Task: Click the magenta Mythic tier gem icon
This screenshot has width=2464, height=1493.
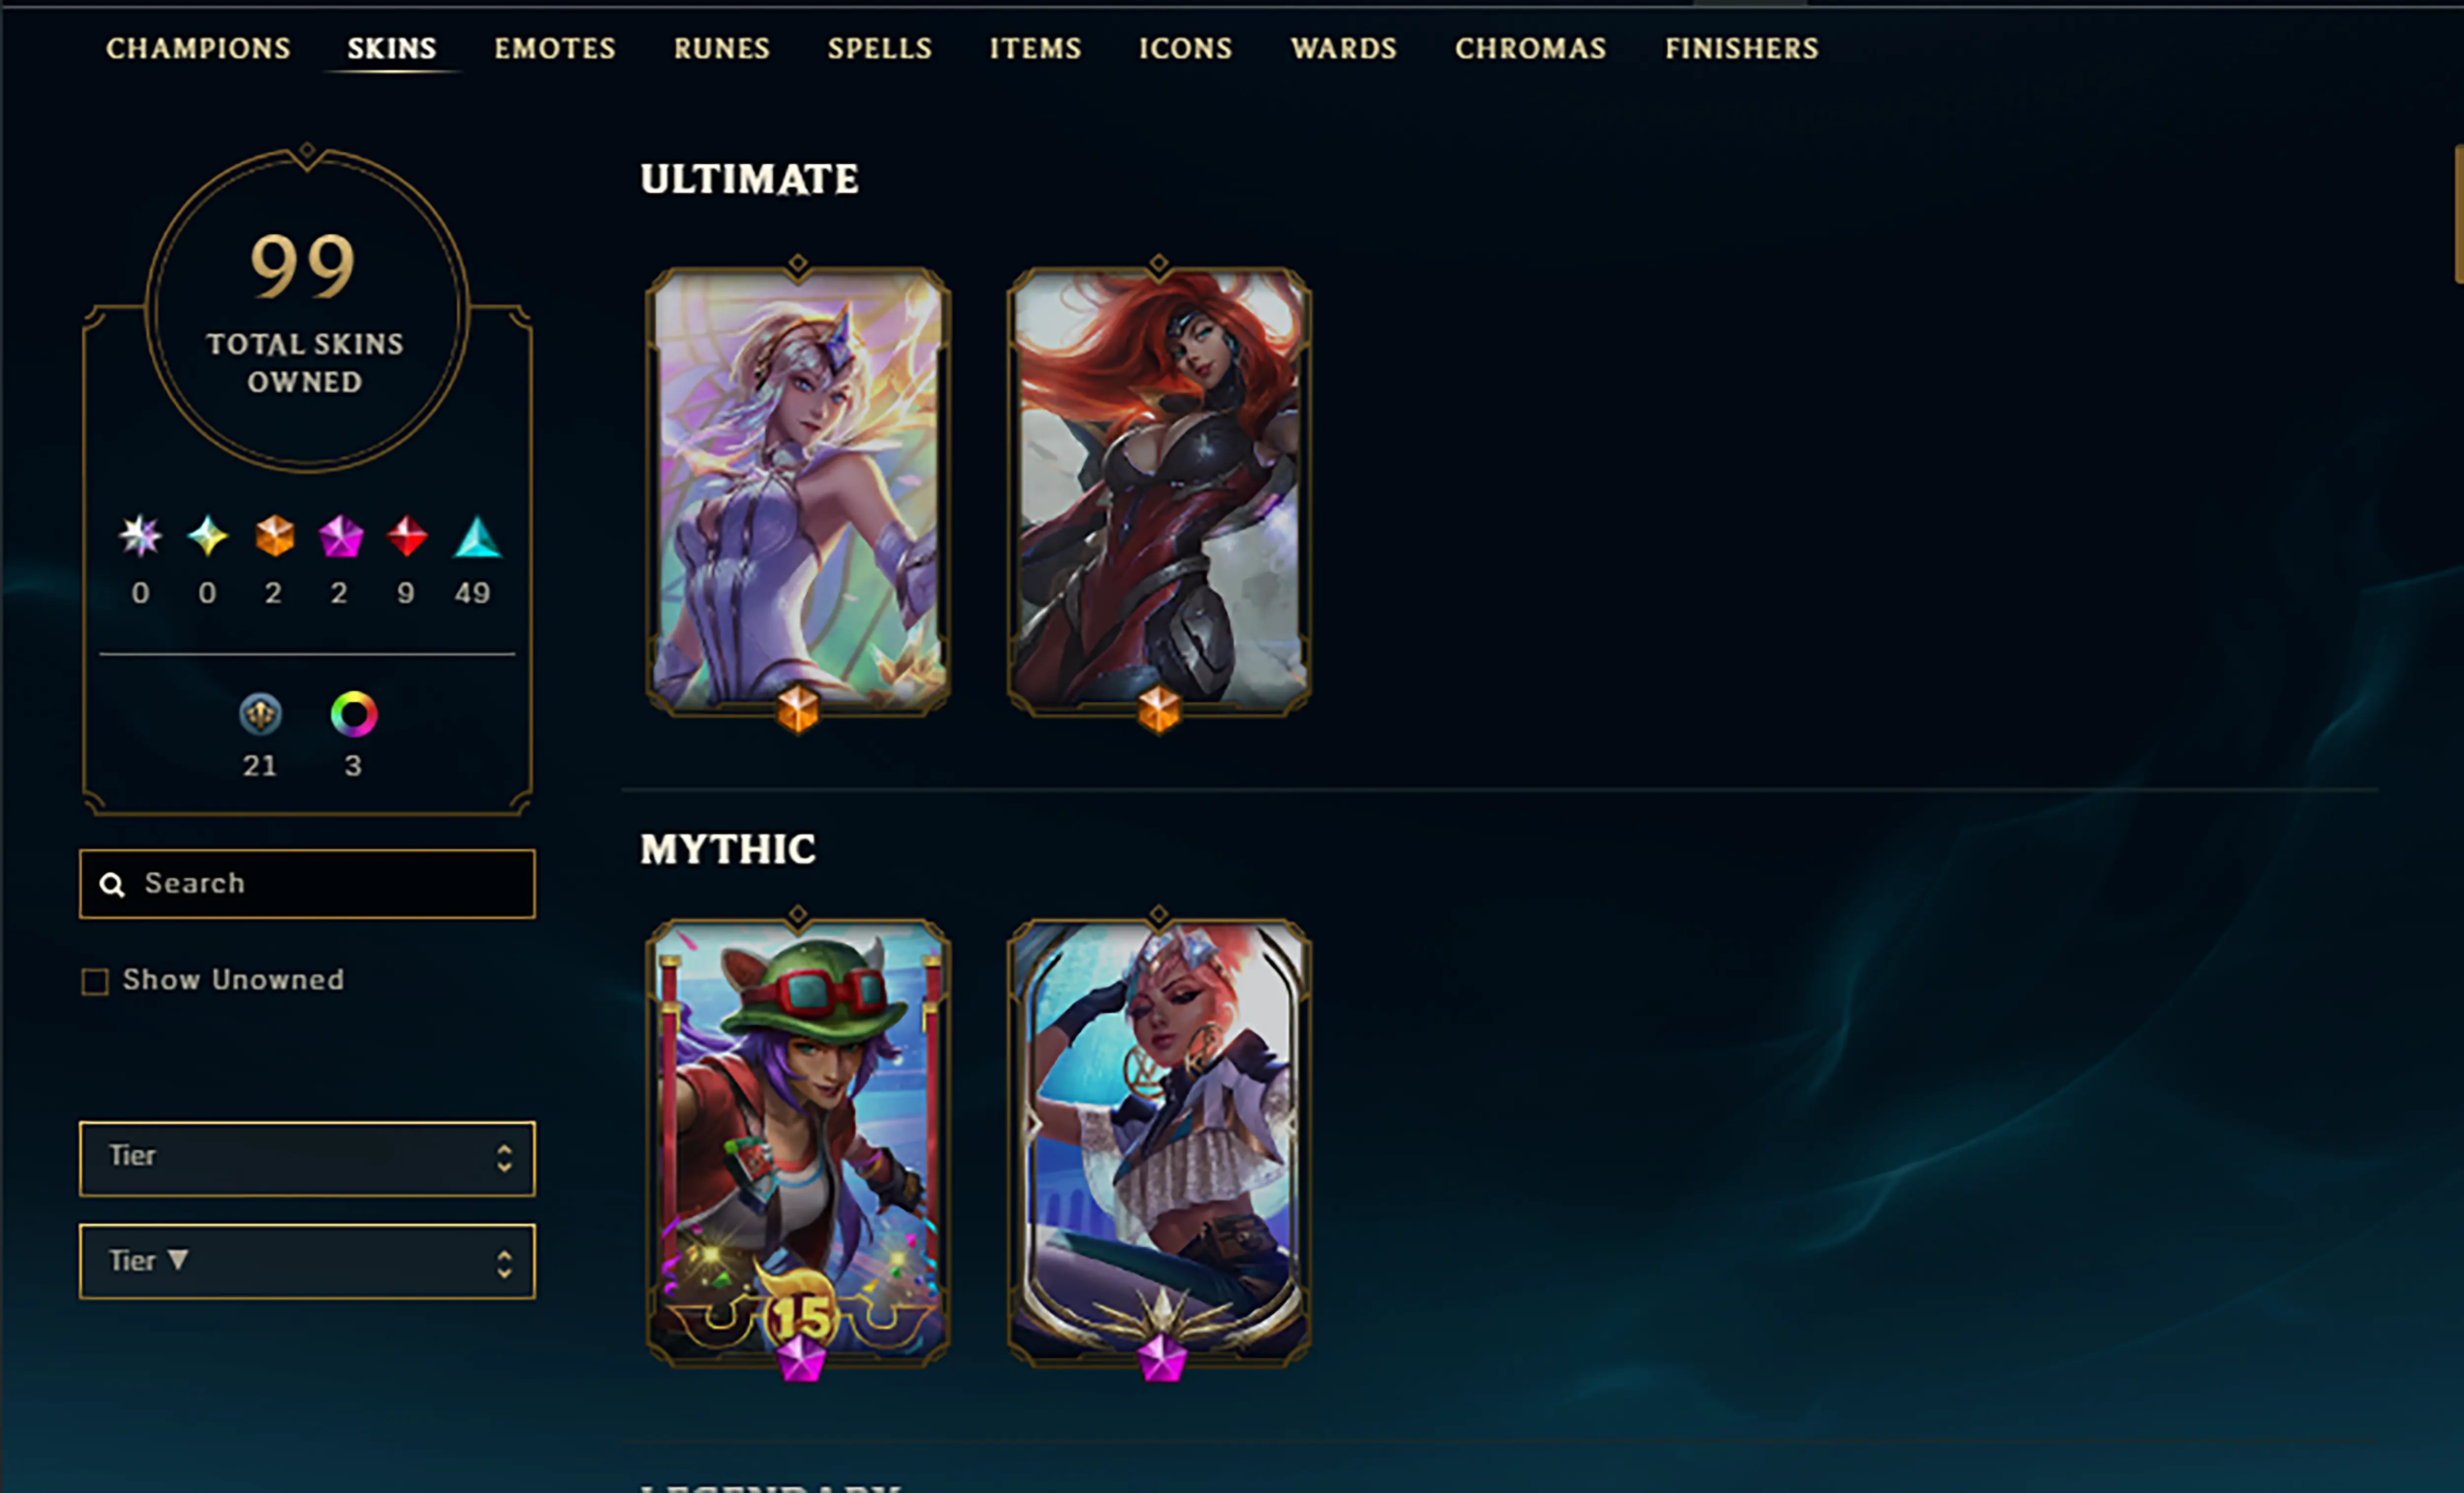Action: point(340,536)
